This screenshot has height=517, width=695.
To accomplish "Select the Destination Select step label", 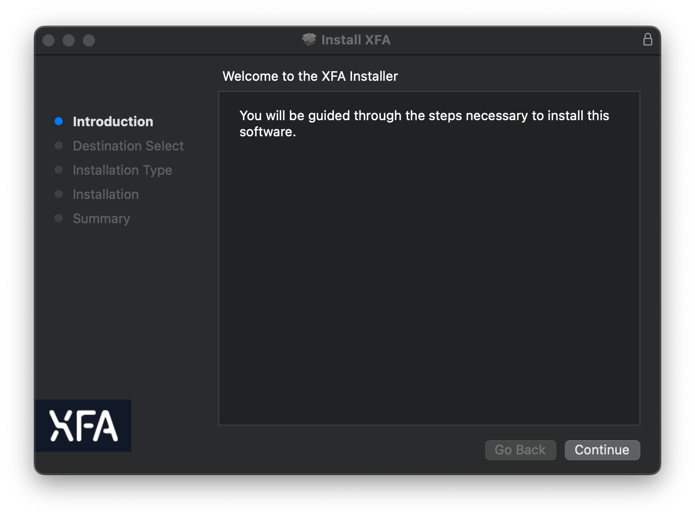I will tap(128, 146).
